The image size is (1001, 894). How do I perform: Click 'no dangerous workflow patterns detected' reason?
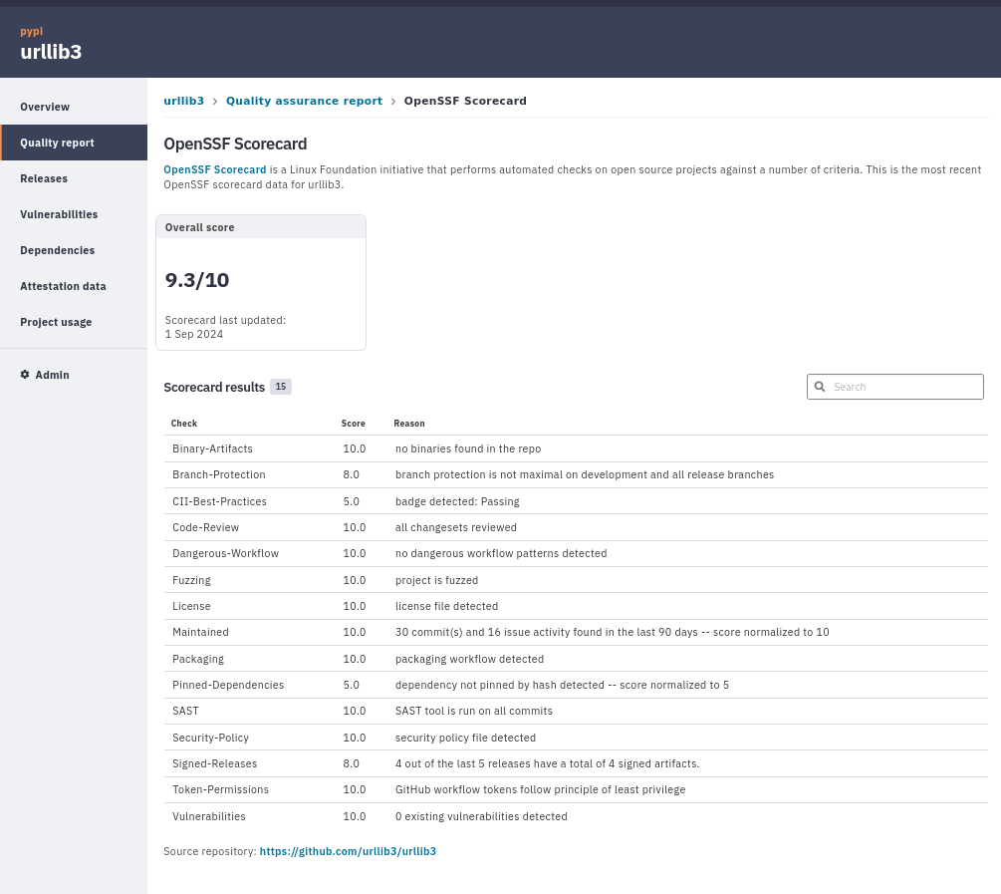tap(501, 553)
